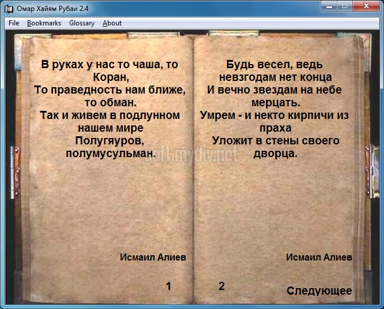This screenshot has height=309, width=384.
Task: Open the About menu
Action: tap(112, 23)
